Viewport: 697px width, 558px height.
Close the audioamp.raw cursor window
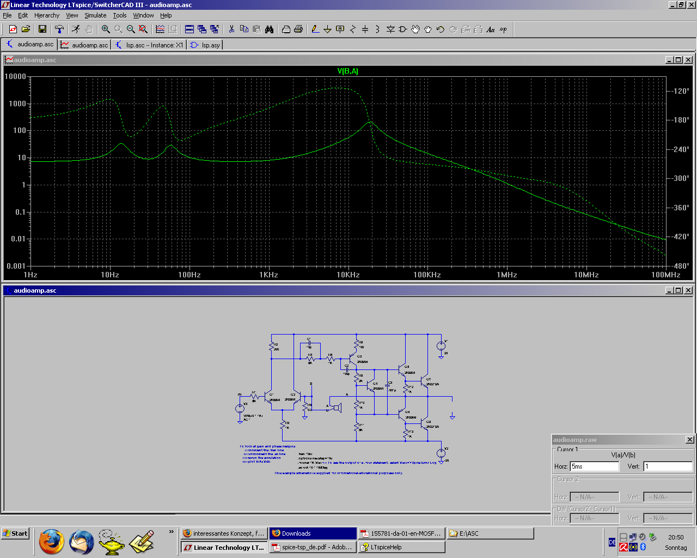[689, 440]
